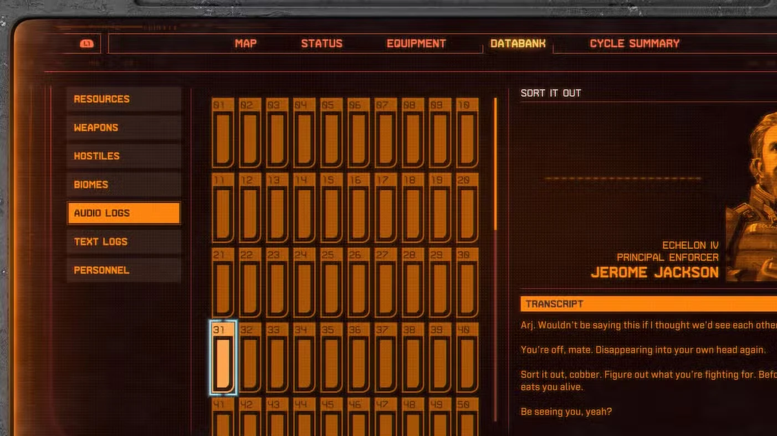Select audio log 21
Viewport: 777px width, 436px height.
[x=223, y=283]
